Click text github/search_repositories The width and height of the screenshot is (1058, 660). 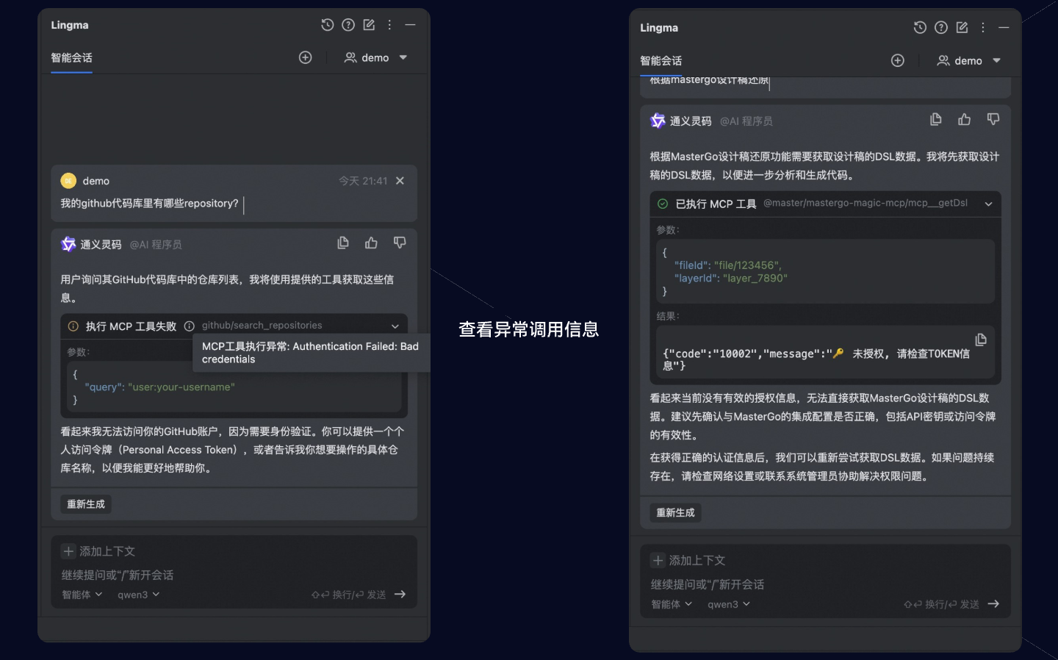tap(262, 326)
